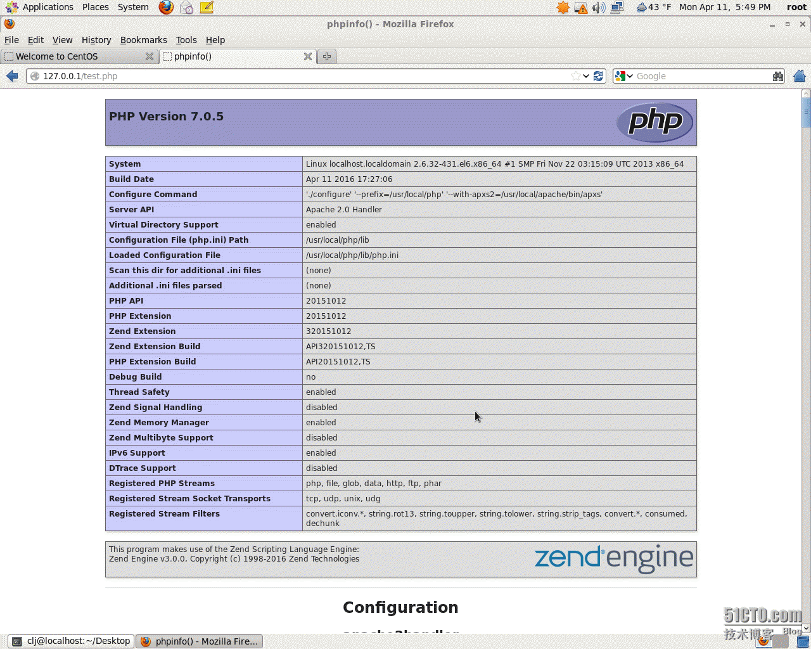811x649 pixels.
Task: Click the Build Date value Apr 11 2016
Action: pyautogui.click(x=349, y=179)
